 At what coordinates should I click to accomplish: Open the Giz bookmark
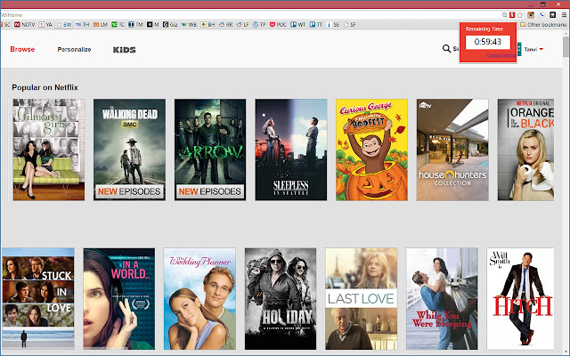click(x=170, y=25)
